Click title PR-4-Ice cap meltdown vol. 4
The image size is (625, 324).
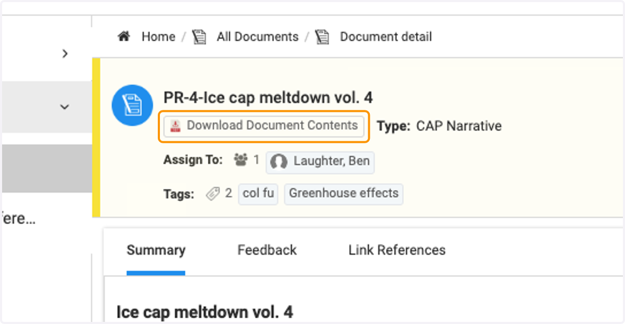coord(268,97)
